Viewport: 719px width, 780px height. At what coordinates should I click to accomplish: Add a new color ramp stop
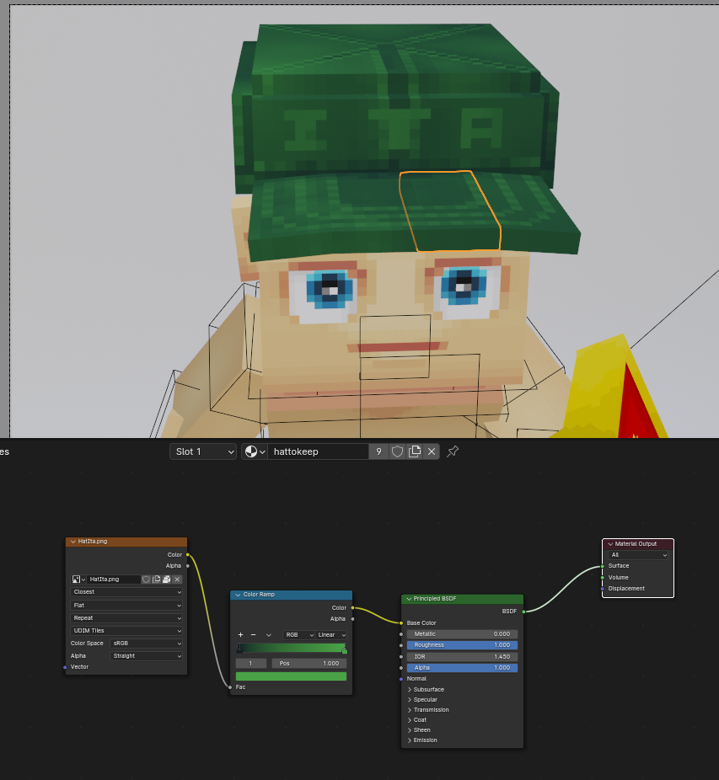pos(241,635)
